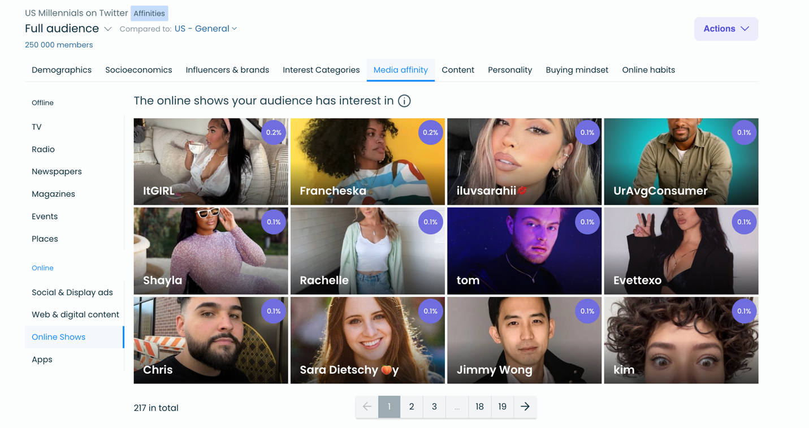Click the 0.1% badge on tom card

(x=587, y=222)
